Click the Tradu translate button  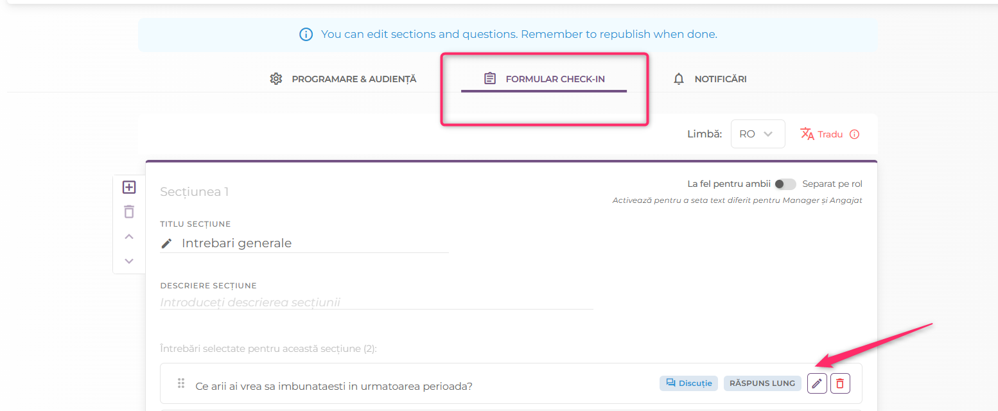821,134
